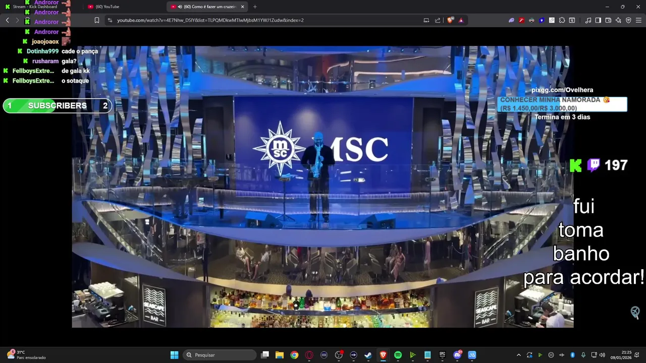This screenshot has width=646, height=363.
Task: Open the Brave Wallet icon
Action: (608, 20)
